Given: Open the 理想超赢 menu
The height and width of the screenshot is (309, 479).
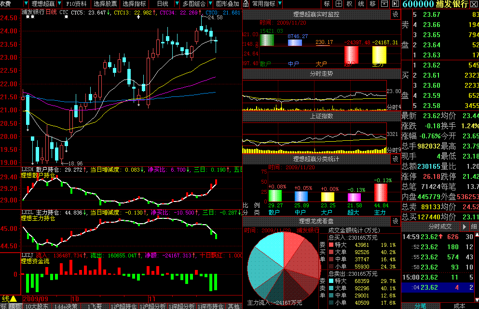Looking at the screenshot, I should 43,4.
